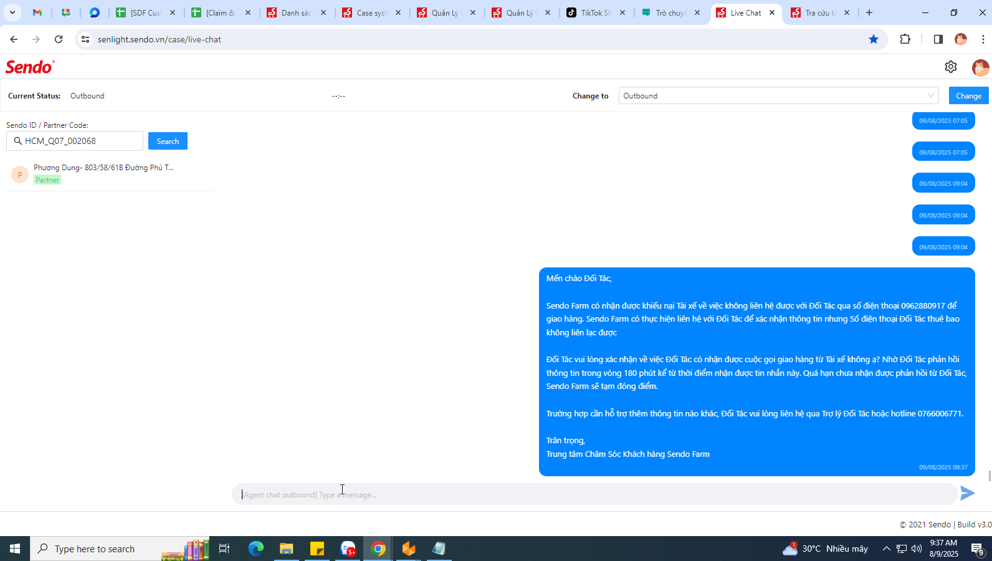Screen dimensions: 992x561
Task: Click the chat message input box
Action: click(x=595, y=494)
